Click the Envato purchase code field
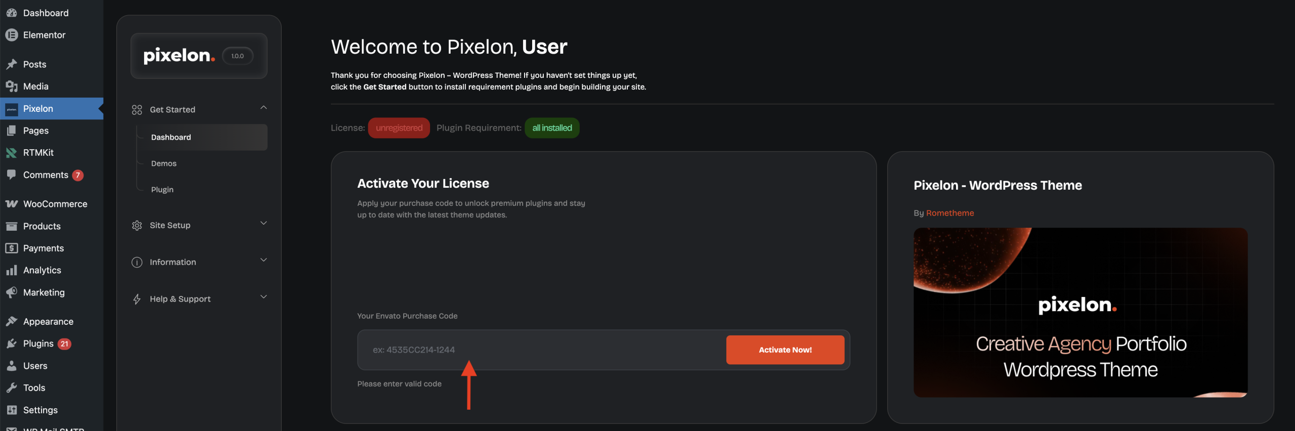 pos(541,350)
